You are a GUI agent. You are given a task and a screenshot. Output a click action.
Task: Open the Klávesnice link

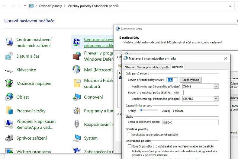tap(26, 70)
